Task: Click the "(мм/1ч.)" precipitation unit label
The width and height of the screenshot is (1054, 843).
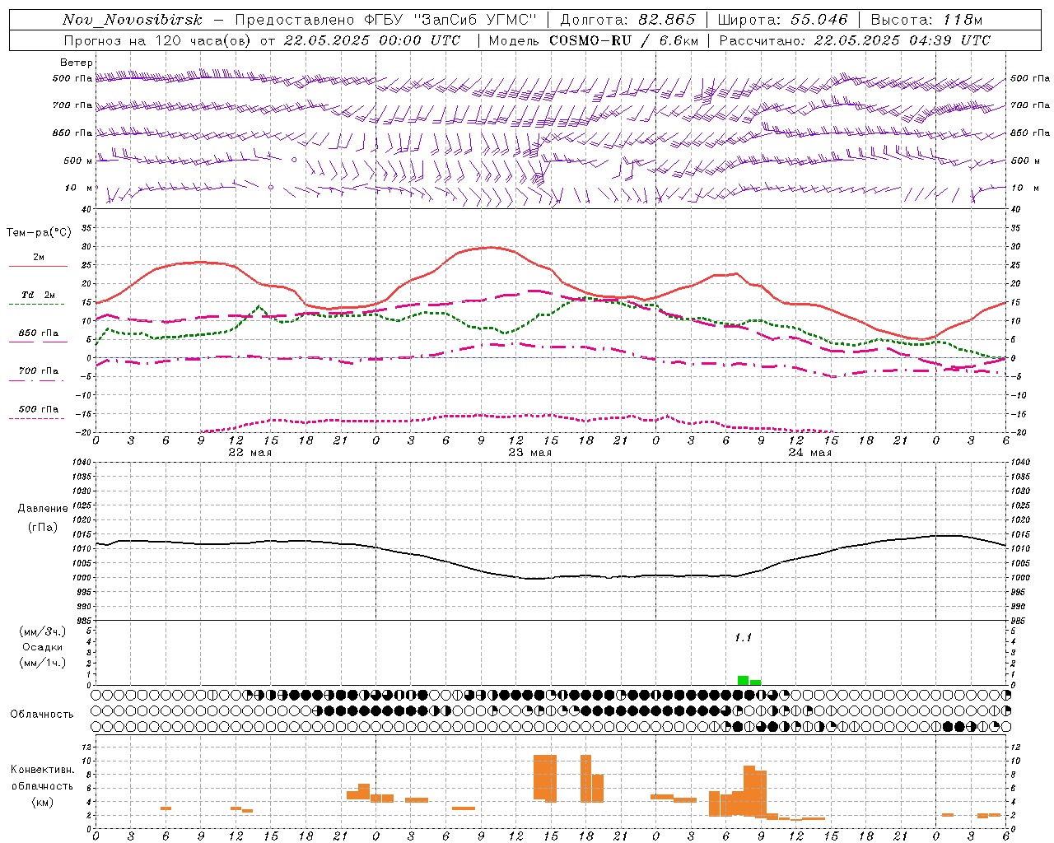Action: (x=43, y=663)
